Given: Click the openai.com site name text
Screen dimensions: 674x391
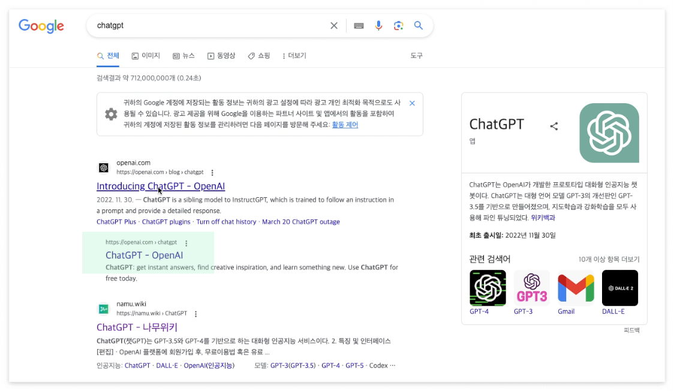Looking at the screenshot, I should pos(133,163).
